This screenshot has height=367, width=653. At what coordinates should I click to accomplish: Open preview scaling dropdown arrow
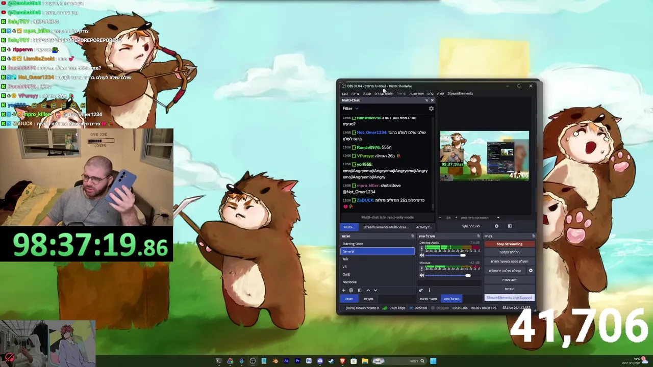click(498, 217)
